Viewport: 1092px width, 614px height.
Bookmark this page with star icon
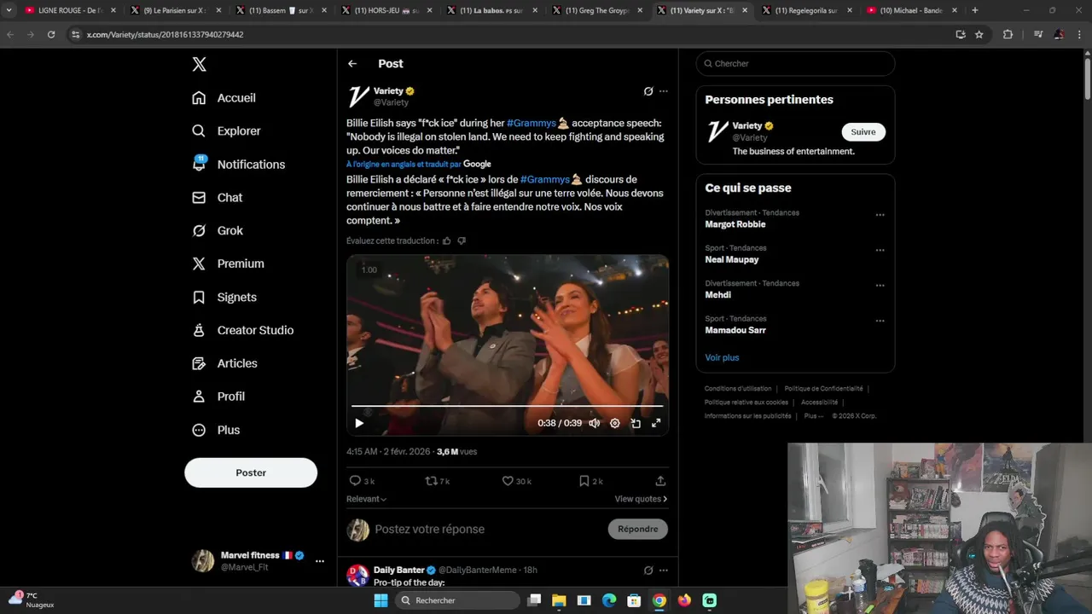click(x=979, y=34)
